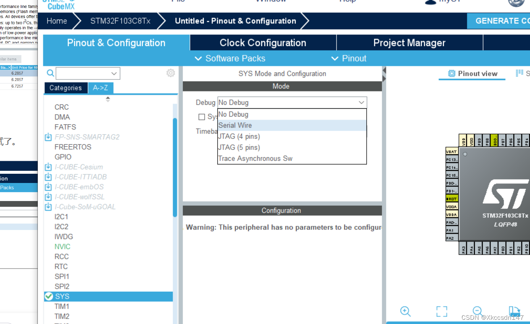Toggle the Sys checkbox under Debug
This screenshot has height=324, width=530.
[202, 117]
